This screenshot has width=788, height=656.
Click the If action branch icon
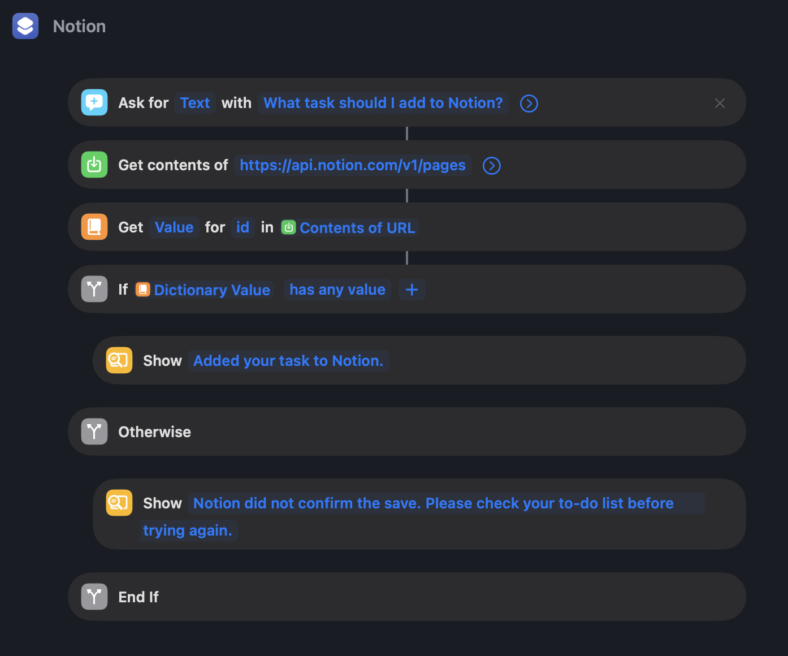[94, 289]
